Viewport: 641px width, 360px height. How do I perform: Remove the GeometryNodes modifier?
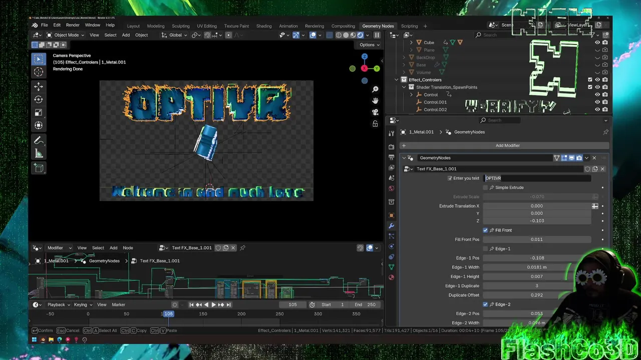(594, 158)
